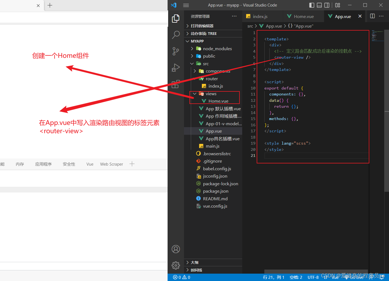
Task: Open vue.config.js file
Action: [x=213, y=206]
